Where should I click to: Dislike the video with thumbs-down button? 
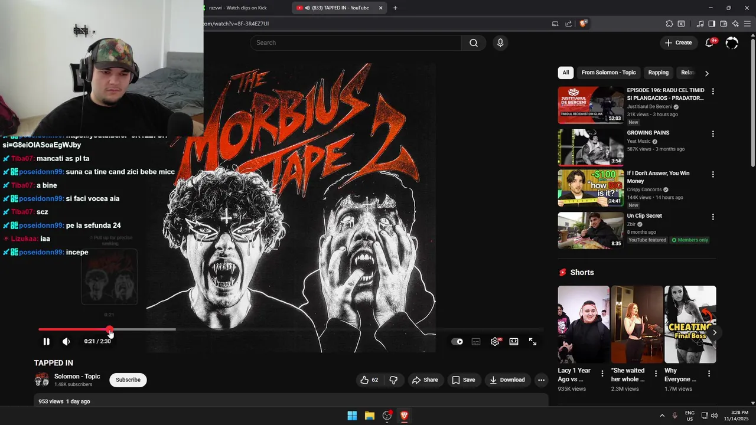(x=393, y=380)
